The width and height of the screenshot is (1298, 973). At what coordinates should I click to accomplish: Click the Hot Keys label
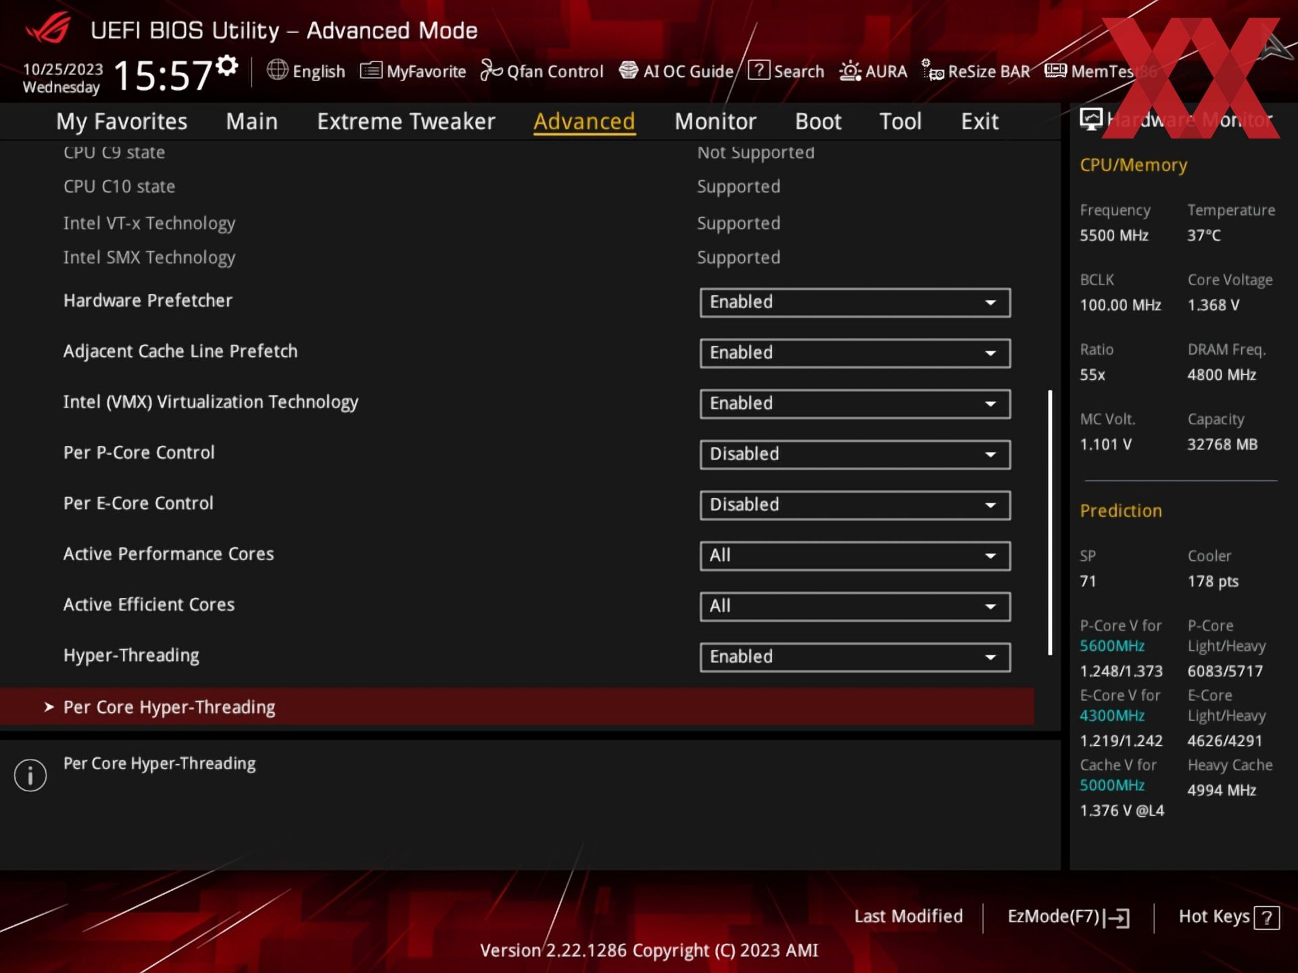coord(1214,916)
